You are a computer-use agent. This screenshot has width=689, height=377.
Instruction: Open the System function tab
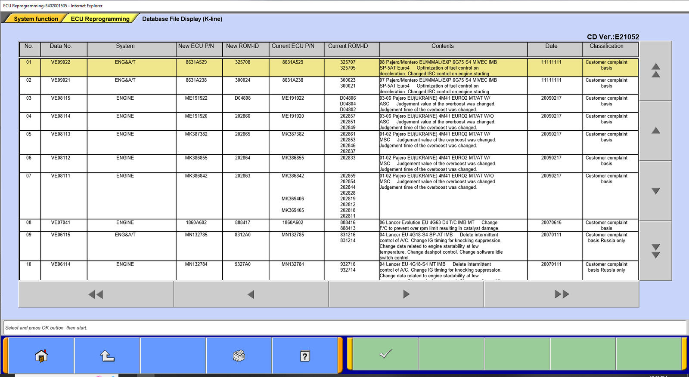(x=36, y=19)
